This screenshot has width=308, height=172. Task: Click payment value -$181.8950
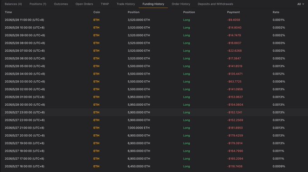click(x=235, y=128)
